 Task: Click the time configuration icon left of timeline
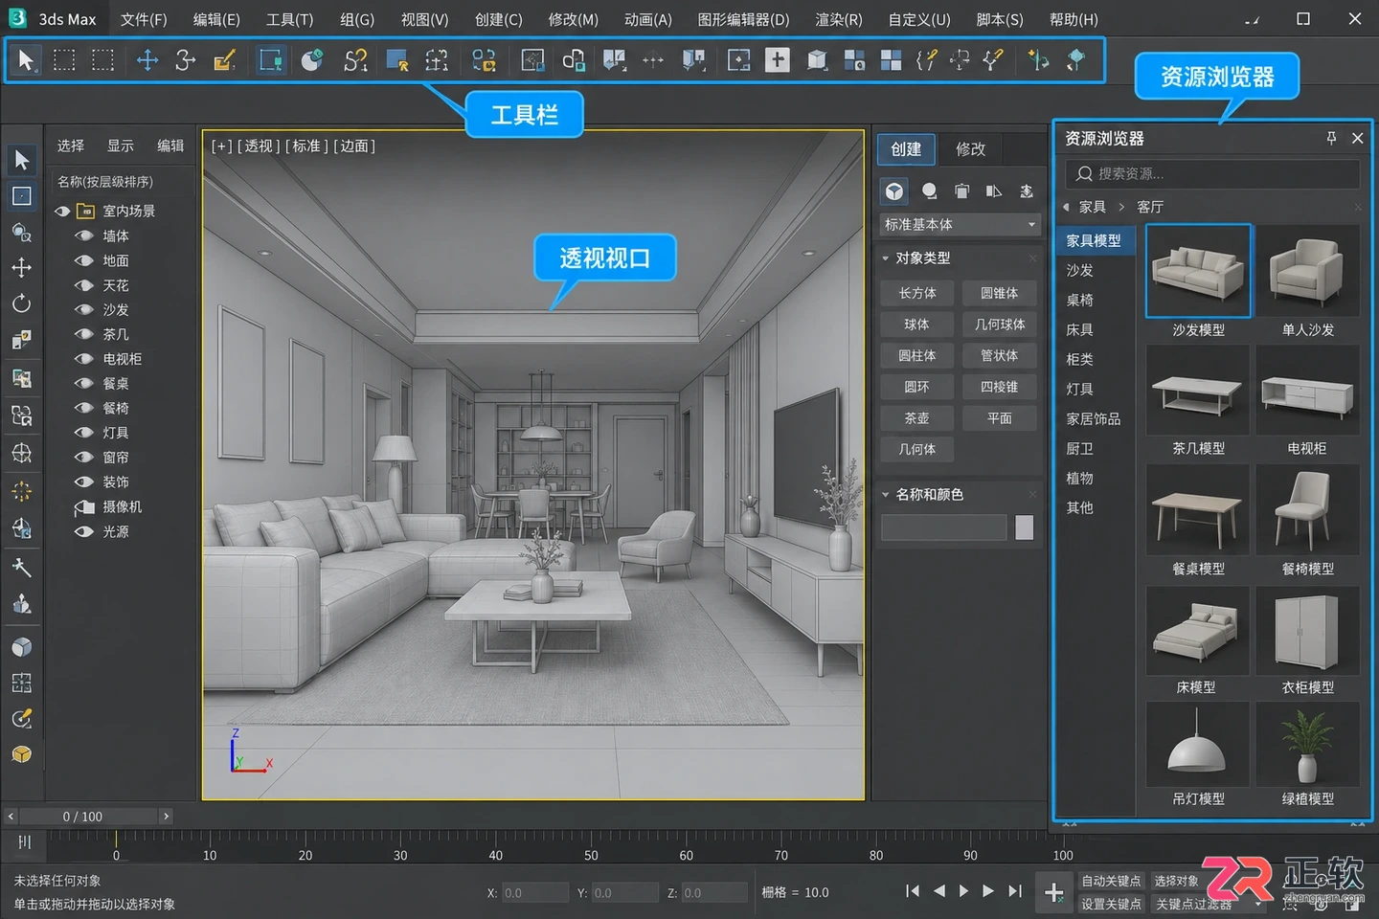pyautogui.click(x=25, y=842)
